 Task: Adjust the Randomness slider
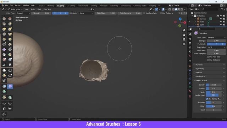214,95
